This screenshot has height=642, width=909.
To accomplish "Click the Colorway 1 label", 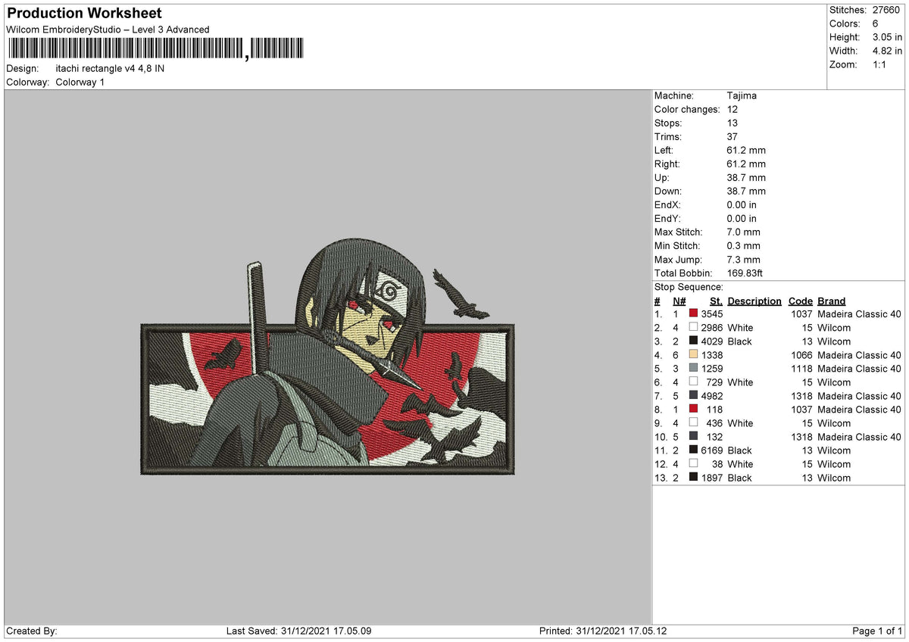I will tap(80, 82).
